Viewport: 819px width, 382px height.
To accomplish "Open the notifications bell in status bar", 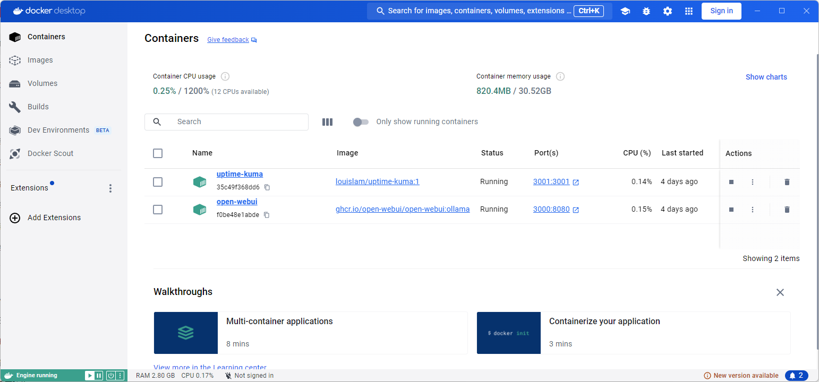I will coord(796,376).
